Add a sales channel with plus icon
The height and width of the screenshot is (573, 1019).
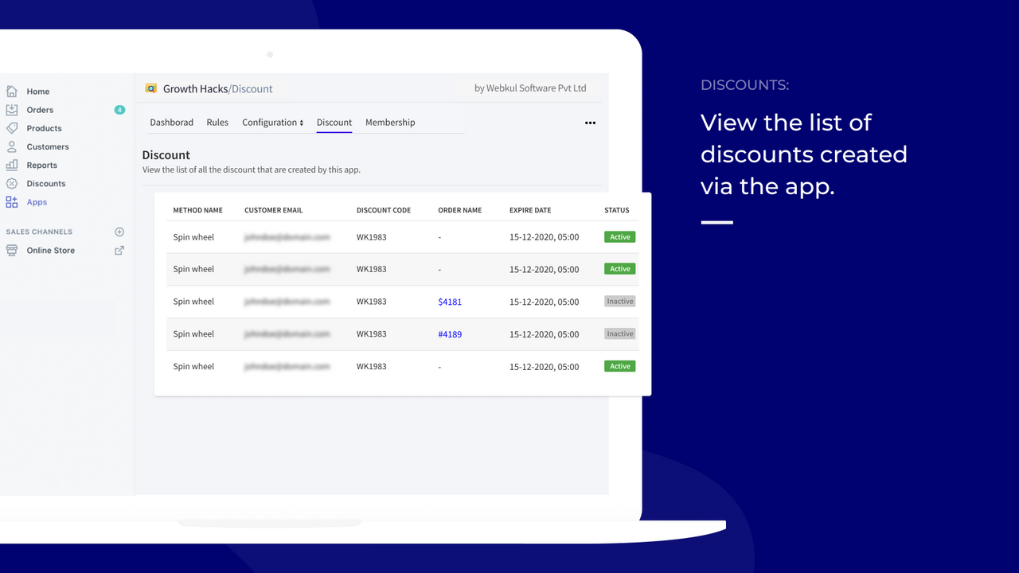(119, 232)
